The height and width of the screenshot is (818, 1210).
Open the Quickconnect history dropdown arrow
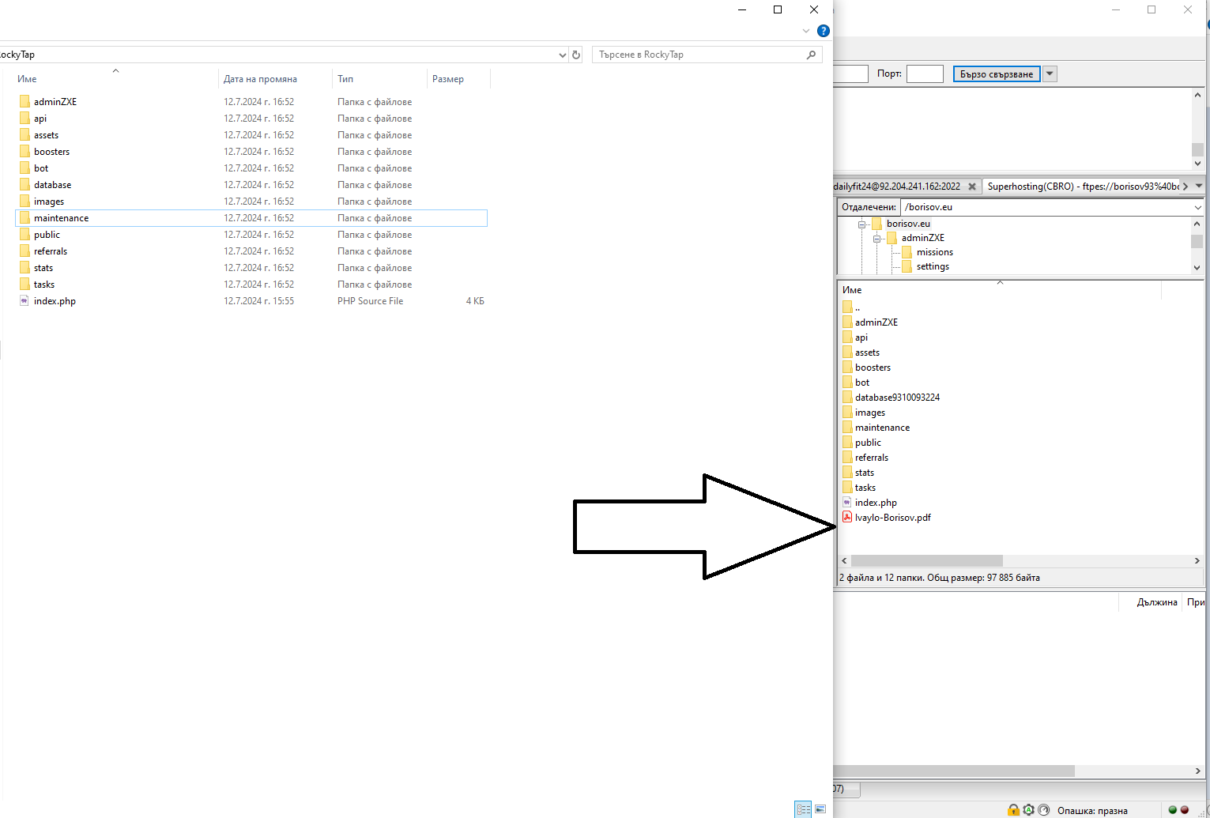click(1050, 74)
